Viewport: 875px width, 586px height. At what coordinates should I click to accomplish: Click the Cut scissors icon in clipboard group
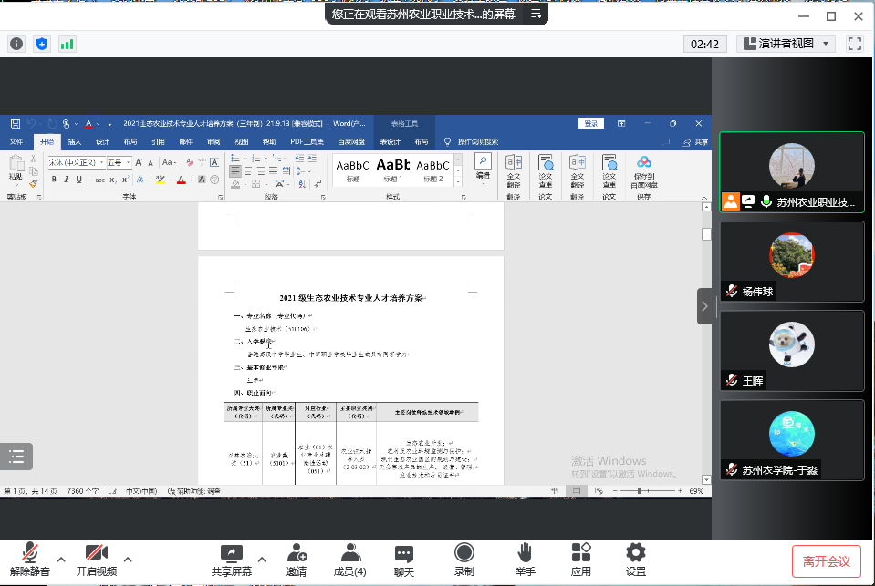pyautogui.click(x=34, y=159)
